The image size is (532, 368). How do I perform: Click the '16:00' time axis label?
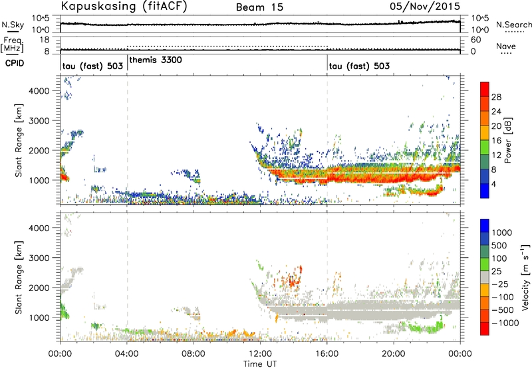click(327, 354)
